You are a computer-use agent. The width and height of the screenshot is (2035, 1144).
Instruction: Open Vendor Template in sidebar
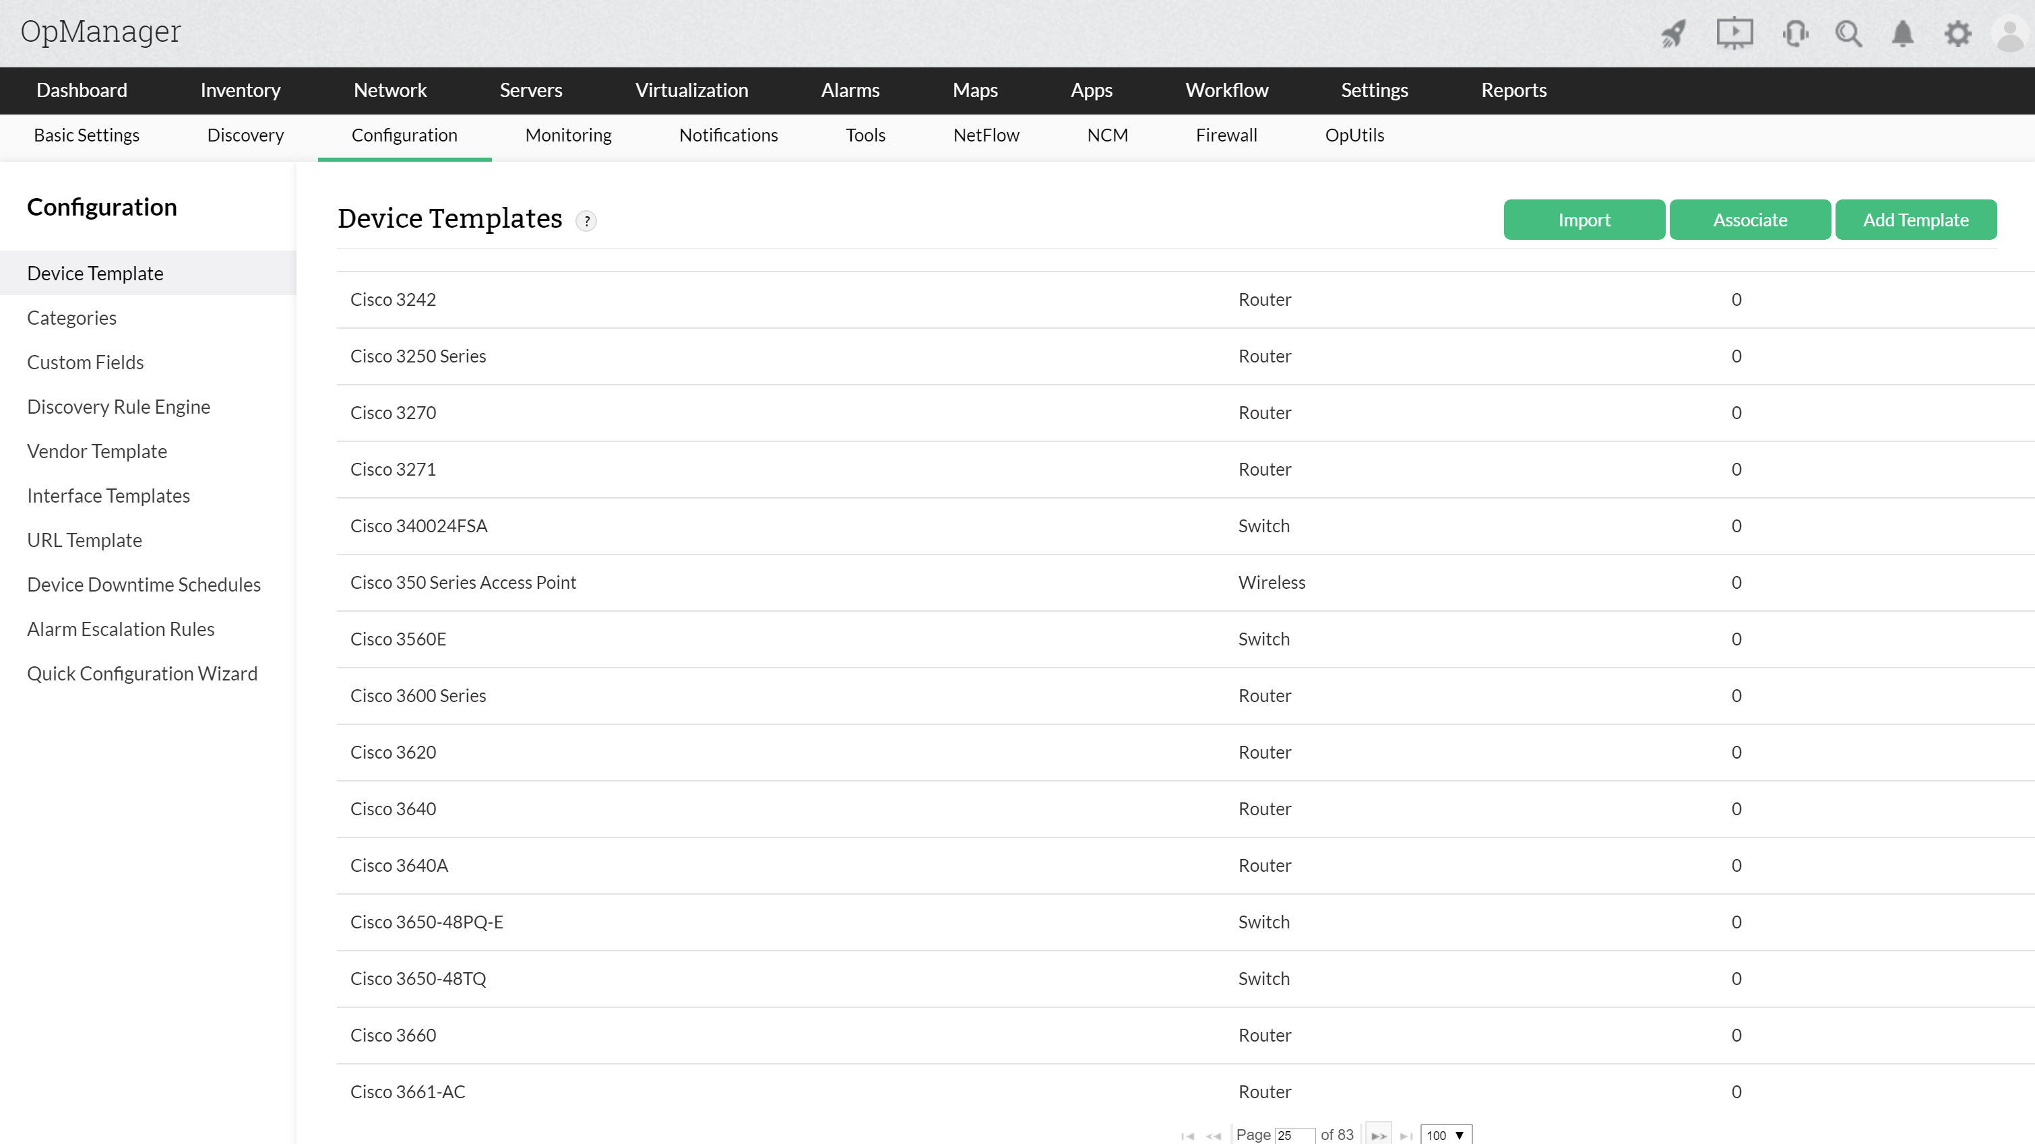pyautogui.click(x=97, y=451)
